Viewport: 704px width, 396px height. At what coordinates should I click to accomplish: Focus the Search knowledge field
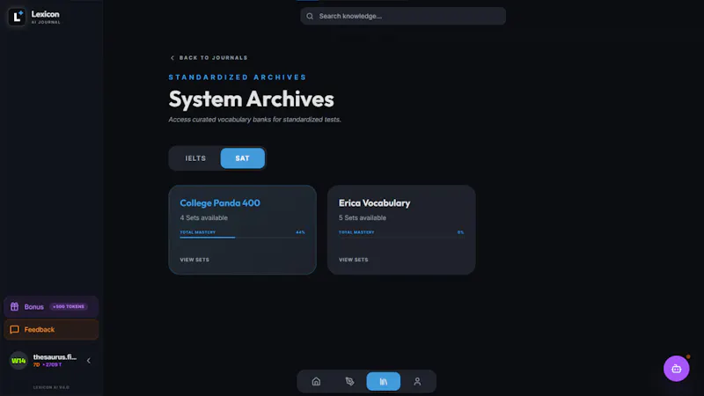[403, 16]
